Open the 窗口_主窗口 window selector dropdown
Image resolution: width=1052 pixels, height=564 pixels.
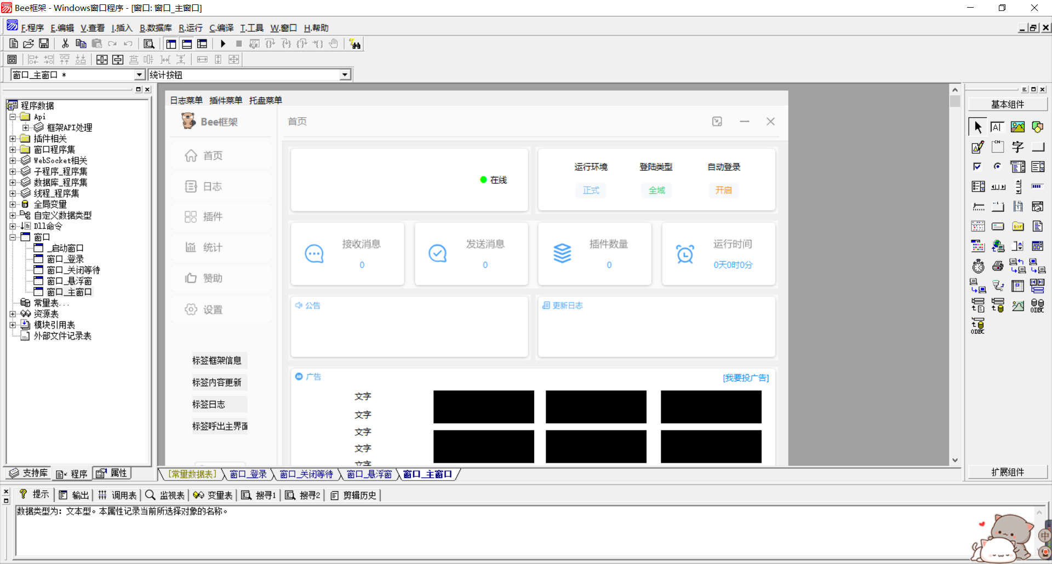(139, 75)
